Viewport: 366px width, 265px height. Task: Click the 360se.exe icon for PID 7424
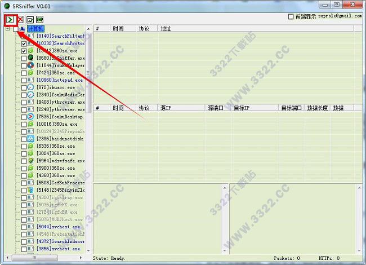click(30, 73)
